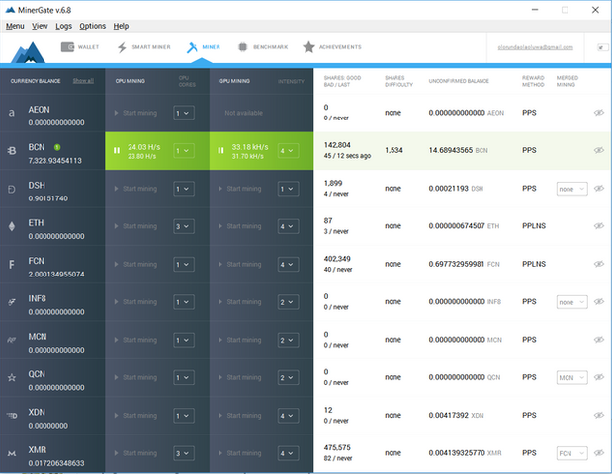Open INF8 GPU intensity dropdown
Screen dimensions: 612x474
point(288,302)
